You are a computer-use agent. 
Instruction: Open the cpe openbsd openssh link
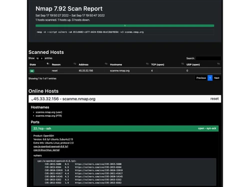point(50,147)
